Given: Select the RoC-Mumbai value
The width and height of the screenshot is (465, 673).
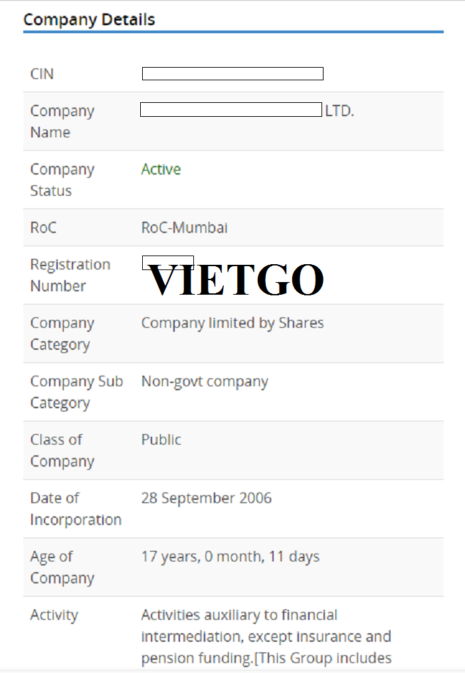Looking at the screenshot, I should pyautogui.click(x=185, y=228).
